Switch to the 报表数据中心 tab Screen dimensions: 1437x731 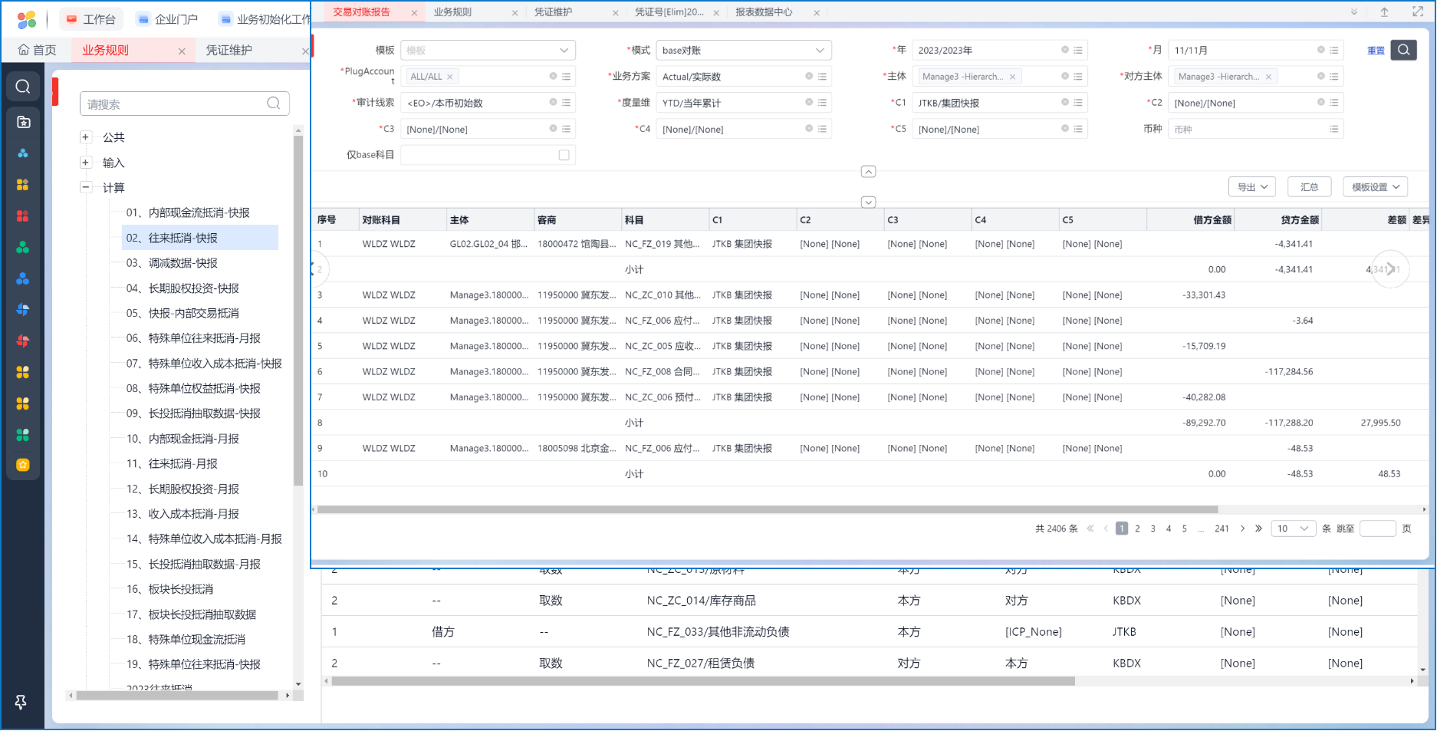(x=764, y=12)
